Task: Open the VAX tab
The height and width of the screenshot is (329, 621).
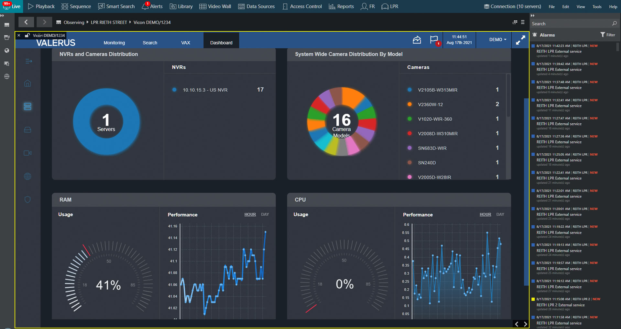Action: click(186, 43)
